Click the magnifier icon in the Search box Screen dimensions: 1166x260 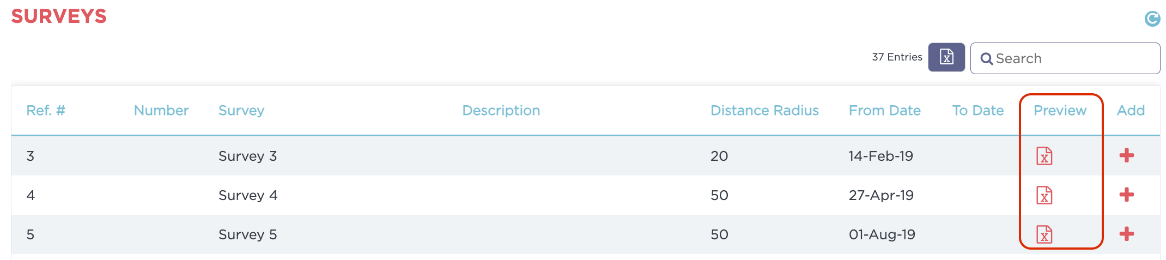pos(986,59)
